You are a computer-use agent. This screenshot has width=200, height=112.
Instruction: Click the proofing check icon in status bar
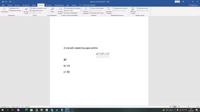pyautogui.click(x=22, y=107)
